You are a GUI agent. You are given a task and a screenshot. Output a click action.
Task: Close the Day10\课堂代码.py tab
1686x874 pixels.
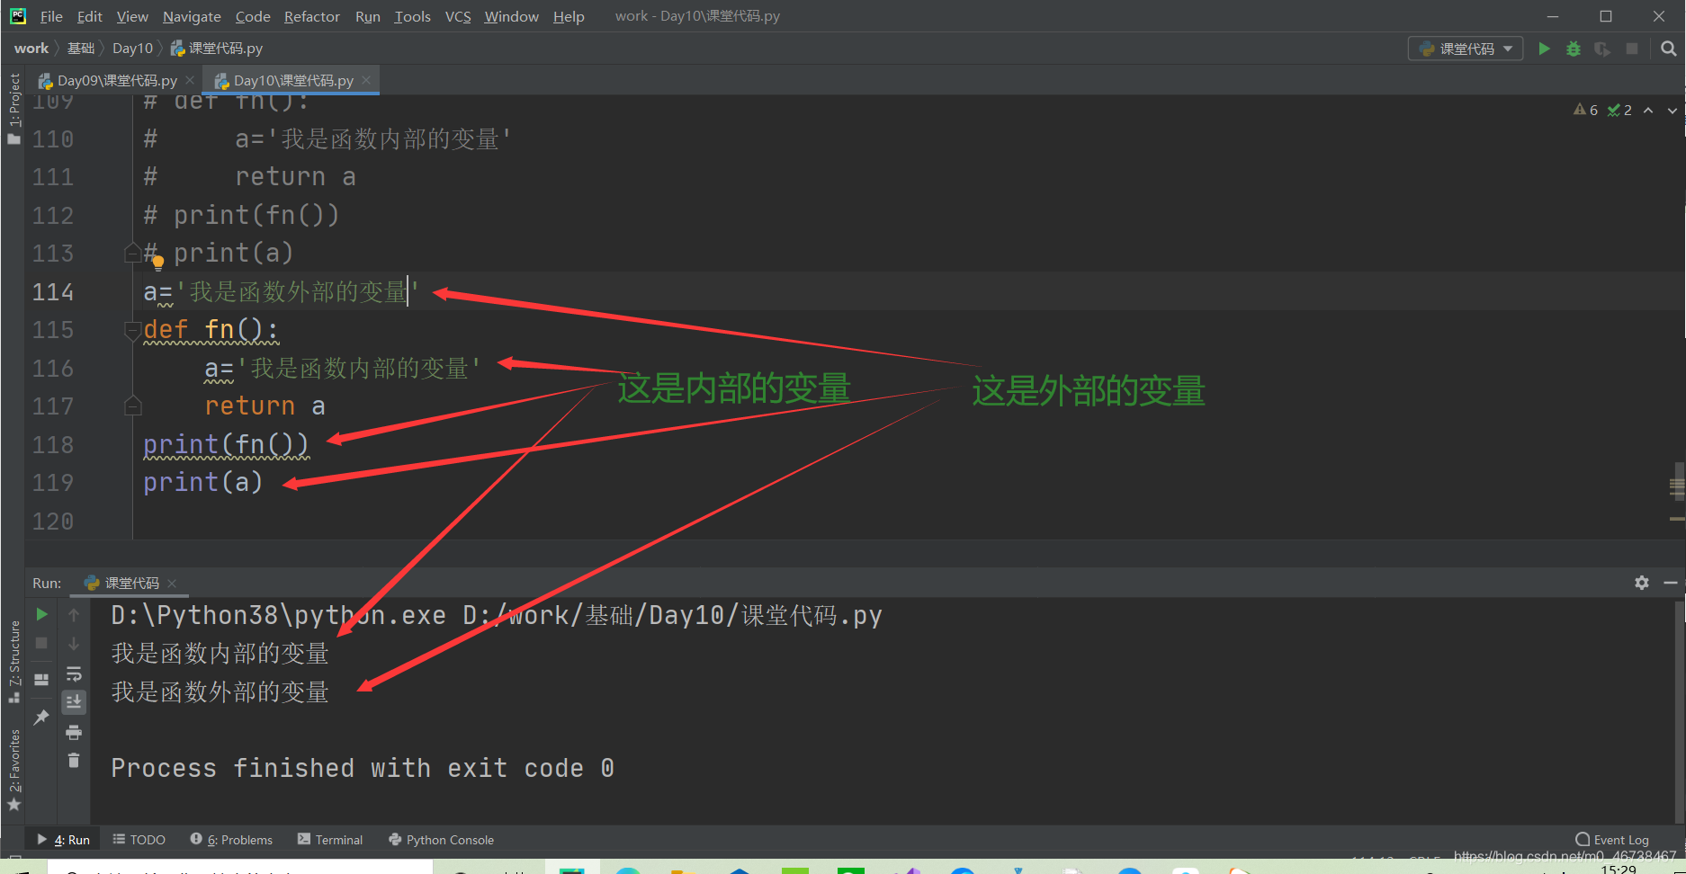click(x=366, y=80)
